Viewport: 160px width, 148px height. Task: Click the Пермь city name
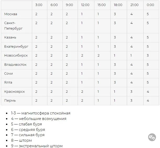(x=10, y=101)
